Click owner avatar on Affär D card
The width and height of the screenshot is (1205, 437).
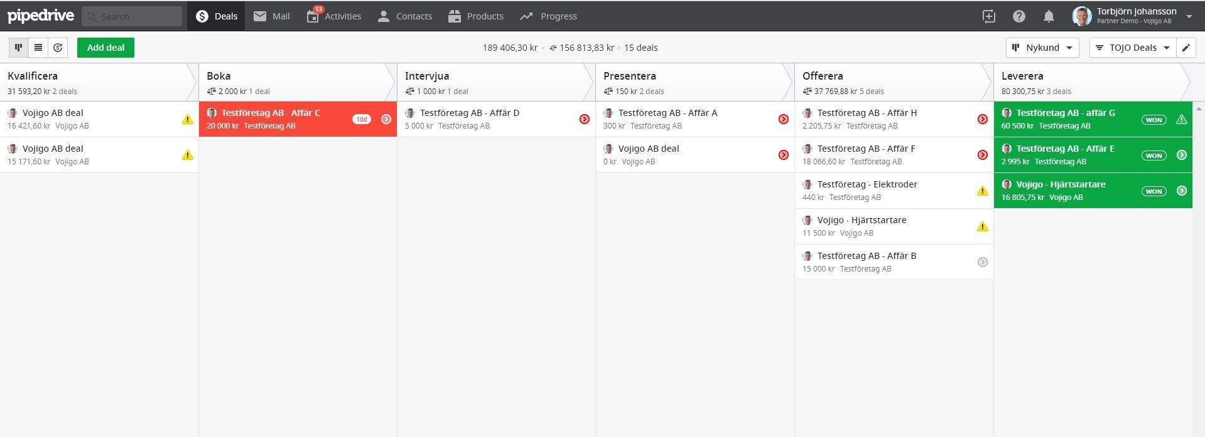[410, 113]
